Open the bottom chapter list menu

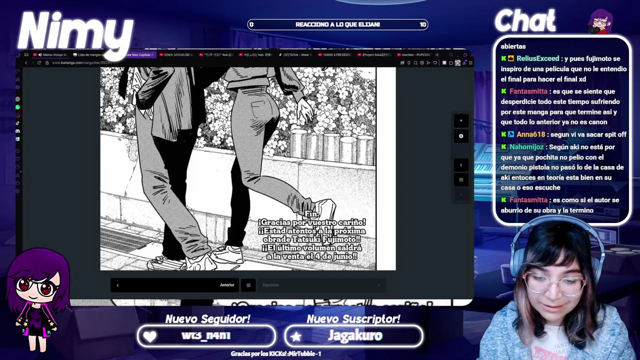tap(248, 285)
